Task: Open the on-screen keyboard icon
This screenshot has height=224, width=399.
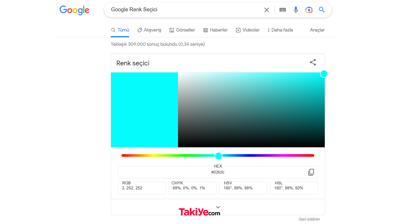Action: point(283,10)
